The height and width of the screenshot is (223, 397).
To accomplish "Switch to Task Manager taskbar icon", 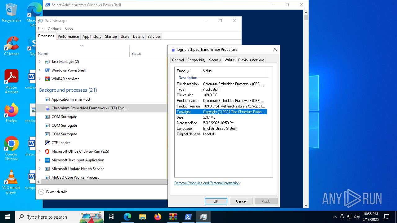I will coord(203,217).
